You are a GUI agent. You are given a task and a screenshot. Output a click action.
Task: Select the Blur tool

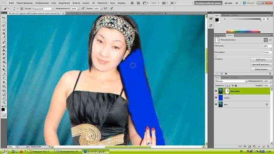4,66
